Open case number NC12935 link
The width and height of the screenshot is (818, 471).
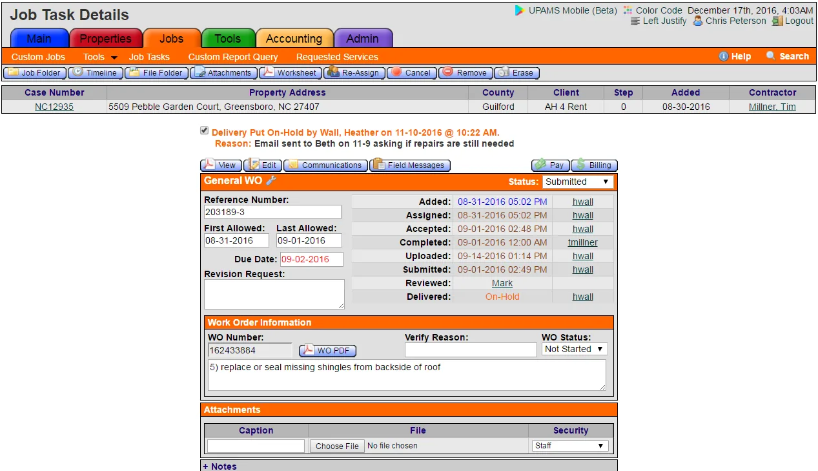tap(54, 107)
